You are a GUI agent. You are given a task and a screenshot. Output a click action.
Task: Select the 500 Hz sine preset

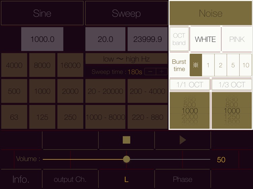coord(14,91)
